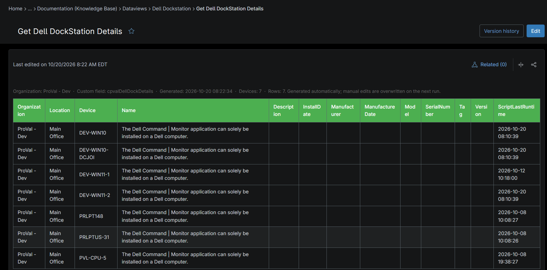This screenshot has width=547, height=270.
Task: Click the PRLPTUS-31 device cell
Action: [96, 237]
